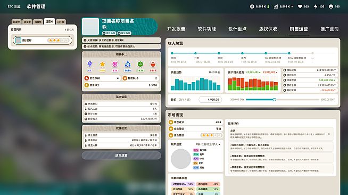Click the blue lightbulb stat icon
This screenshot has height=195, width=348.
pos(90,64)
